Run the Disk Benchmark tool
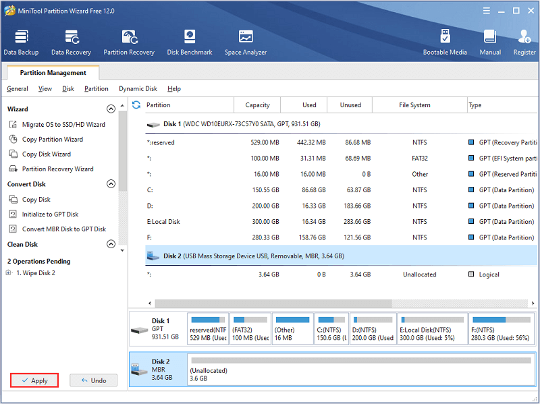Screen dimensions: 540x404 [190, 42]
